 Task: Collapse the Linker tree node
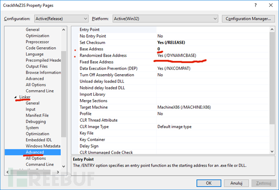click(15, 97)
